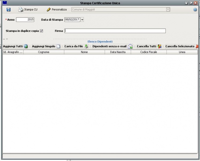
Task: Toggle Stampa in duplice copia checkbox
Action: (41, 31)
